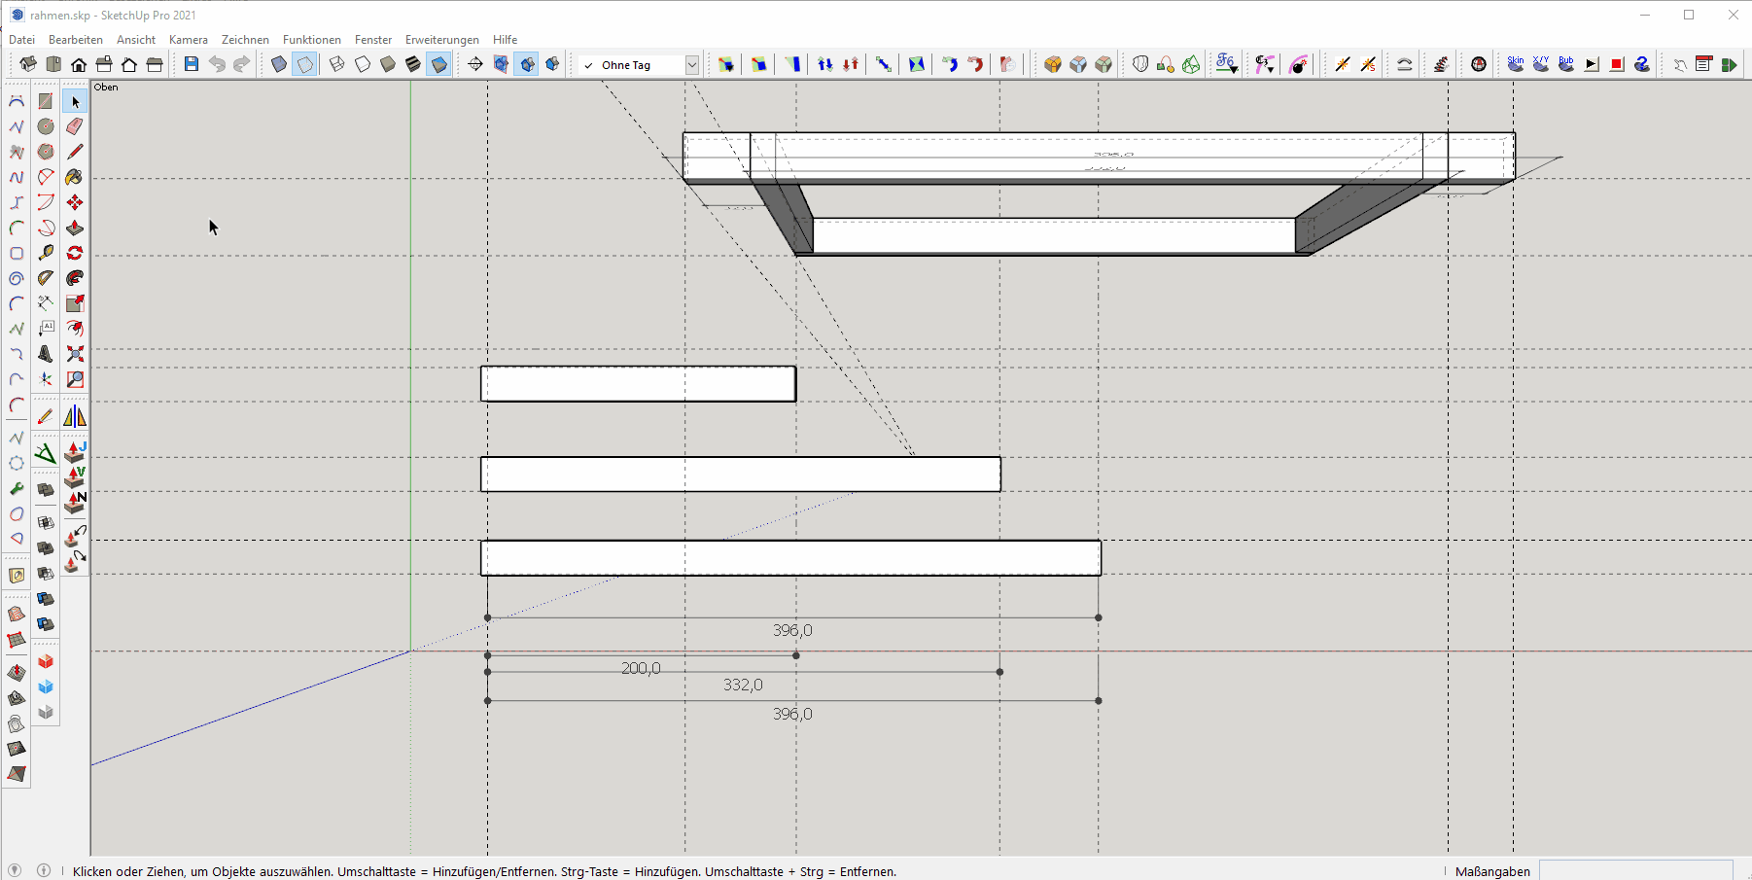
Task: Open the Kamera menu
Action: pos(188,40)
